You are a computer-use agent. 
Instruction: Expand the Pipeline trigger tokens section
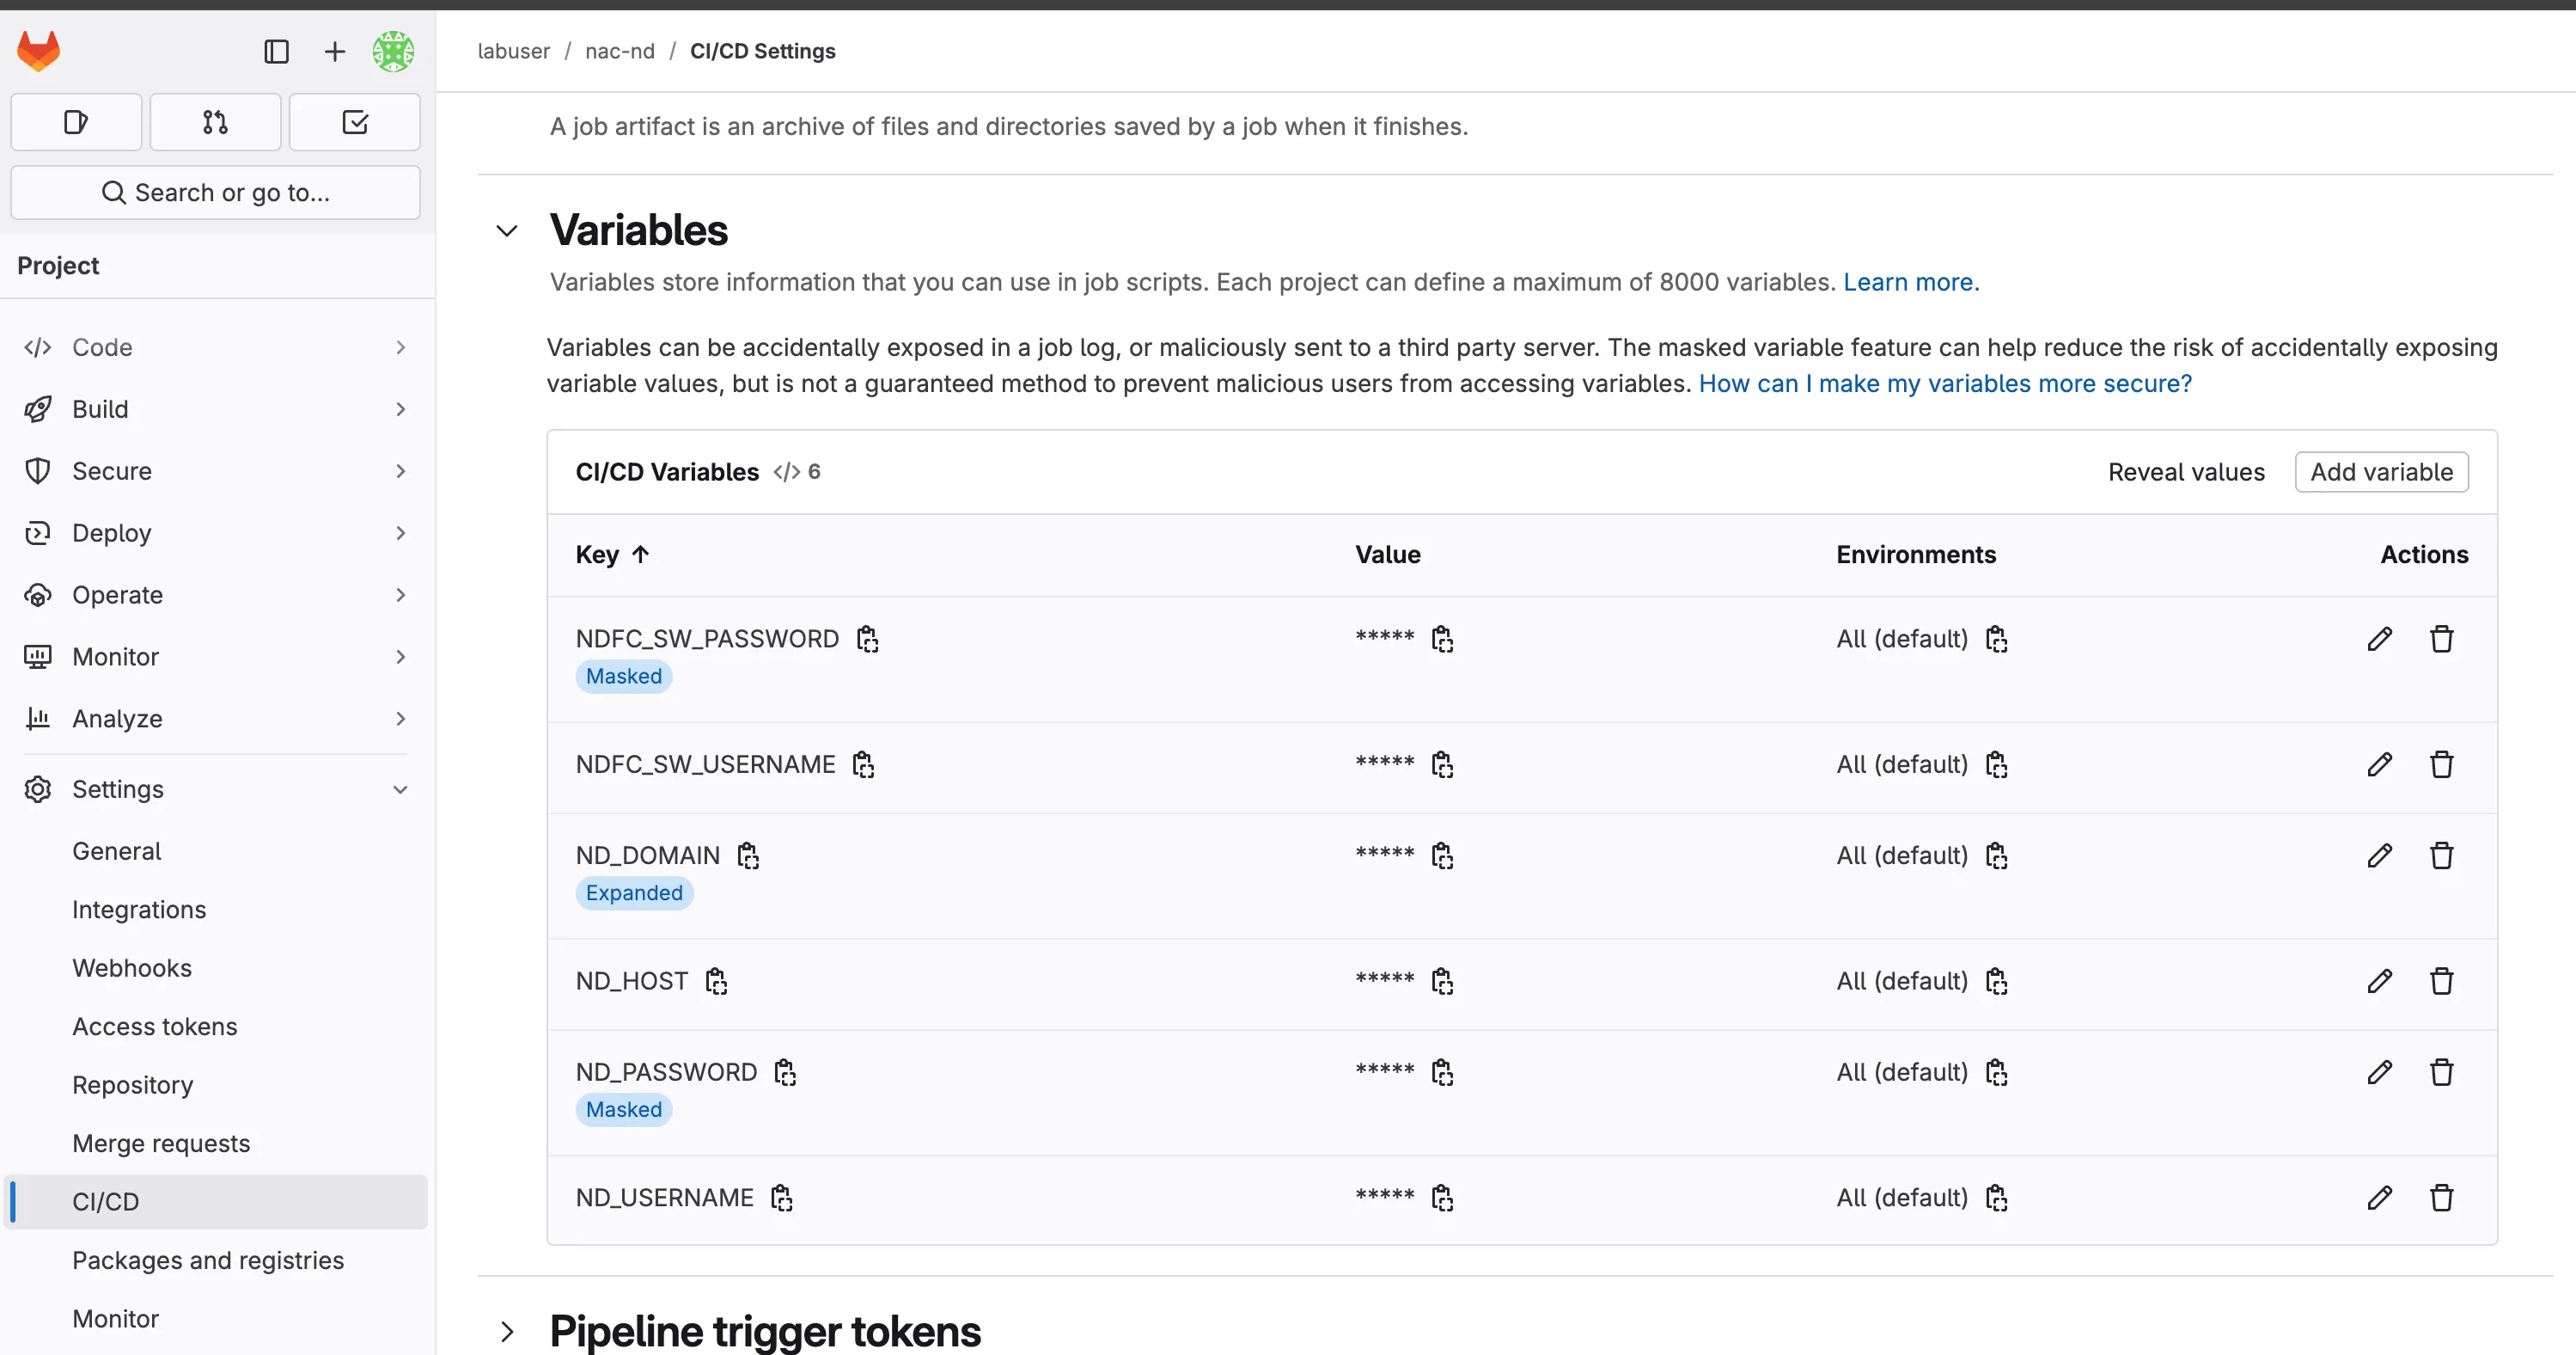(x=507, y=1332)
